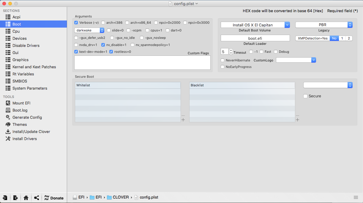The image size is (363, 203).
Task: Click the home icon
Action: click(26, 198)
